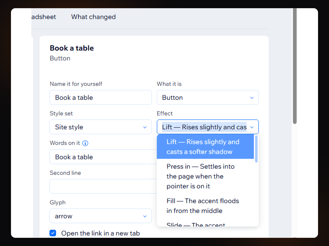Click the Name it for yourself field

coord(101,98)
